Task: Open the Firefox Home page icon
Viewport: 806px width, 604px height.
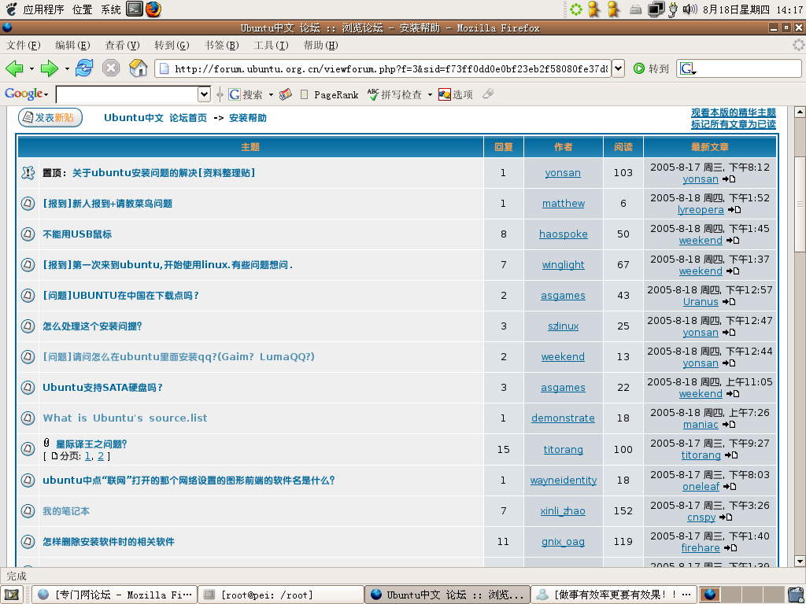Action: click(138, 68)
